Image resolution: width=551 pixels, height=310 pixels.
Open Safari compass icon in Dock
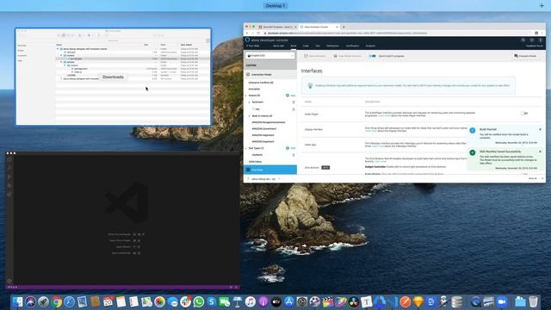pyautogui.click(x=69, y=301)
